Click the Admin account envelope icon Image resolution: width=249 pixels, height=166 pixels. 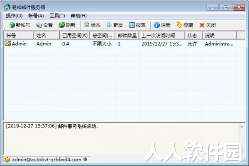(8, 43)
